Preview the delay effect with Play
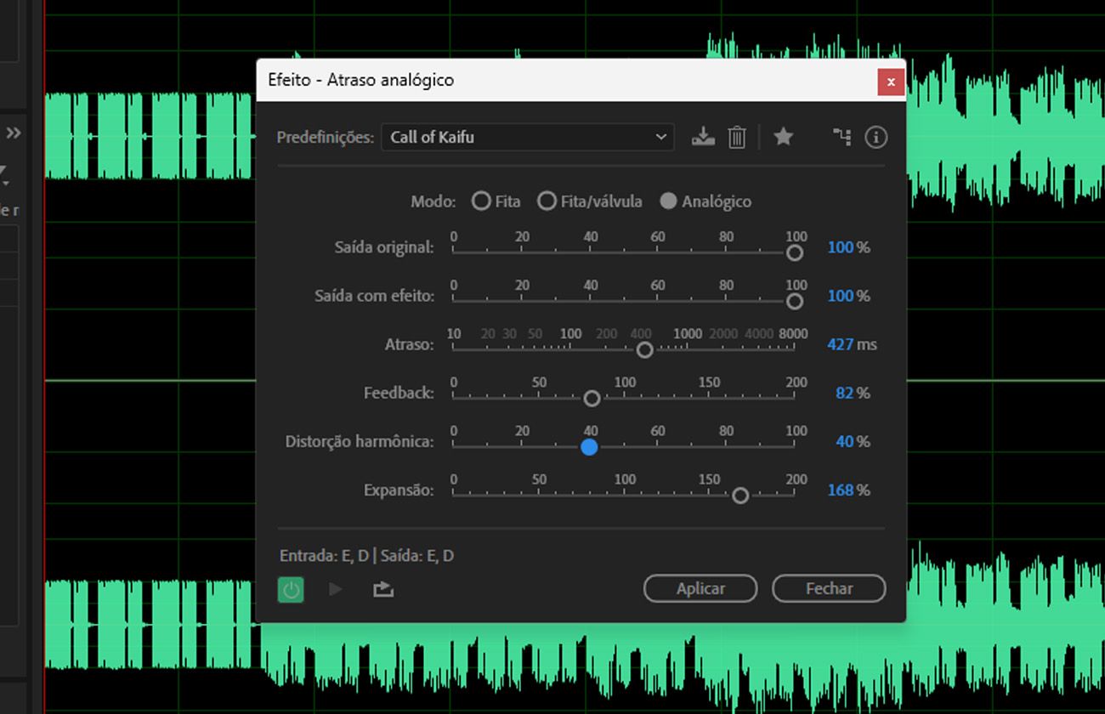The width and height of the screenshot is (1105, 714). tap(335, 588)
